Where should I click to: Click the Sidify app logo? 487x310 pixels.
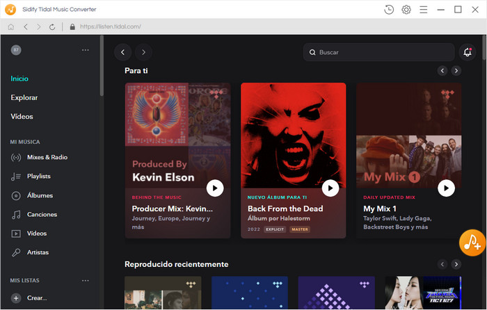(10, 9)
